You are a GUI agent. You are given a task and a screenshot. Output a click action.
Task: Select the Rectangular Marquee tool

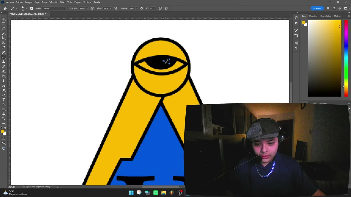pos(4,24)
